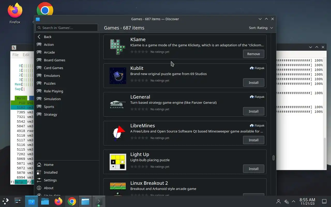Viewport: 331px width, 207px height.
Task: Open the Puzzles category
Action: (x=66, y=83)
